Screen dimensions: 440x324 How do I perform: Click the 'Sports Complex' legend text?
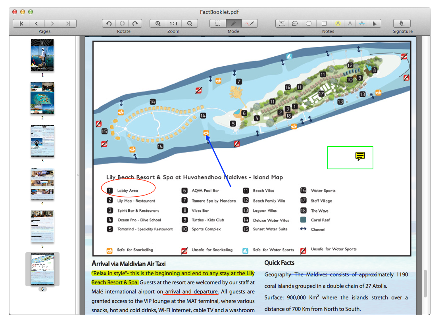coord(206,229)
